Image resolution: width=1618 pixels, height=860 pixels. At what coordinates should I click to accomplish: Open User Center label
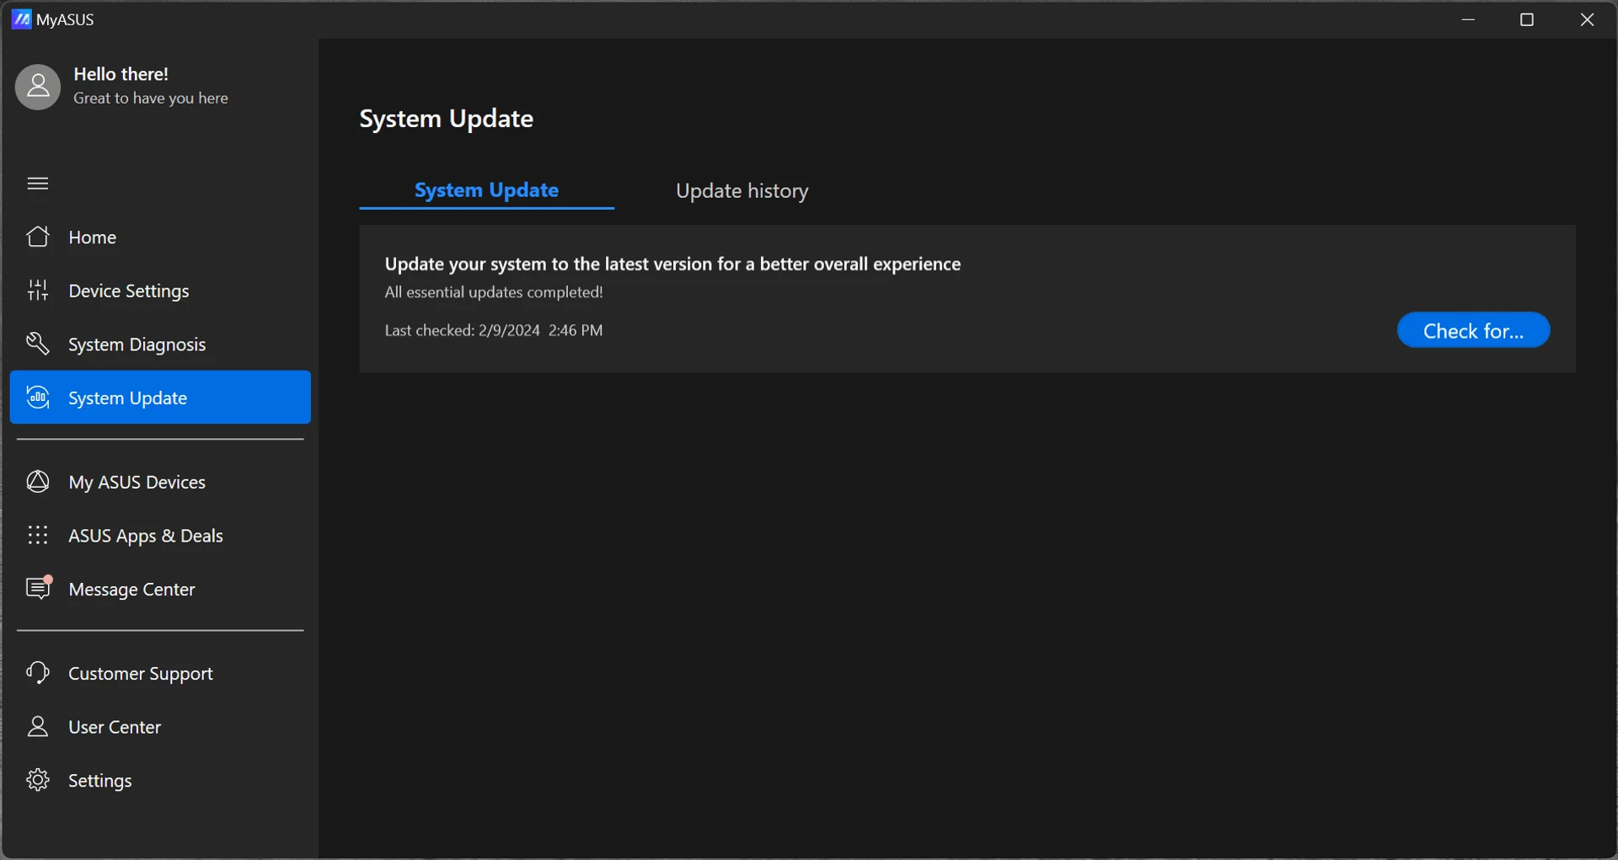pos(115,727)
